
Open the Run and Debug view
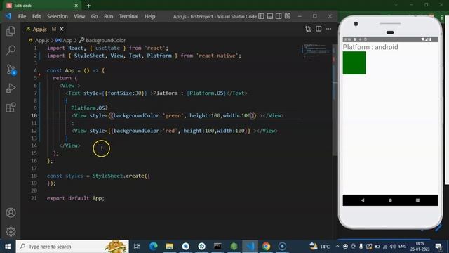tap(11, 89)
